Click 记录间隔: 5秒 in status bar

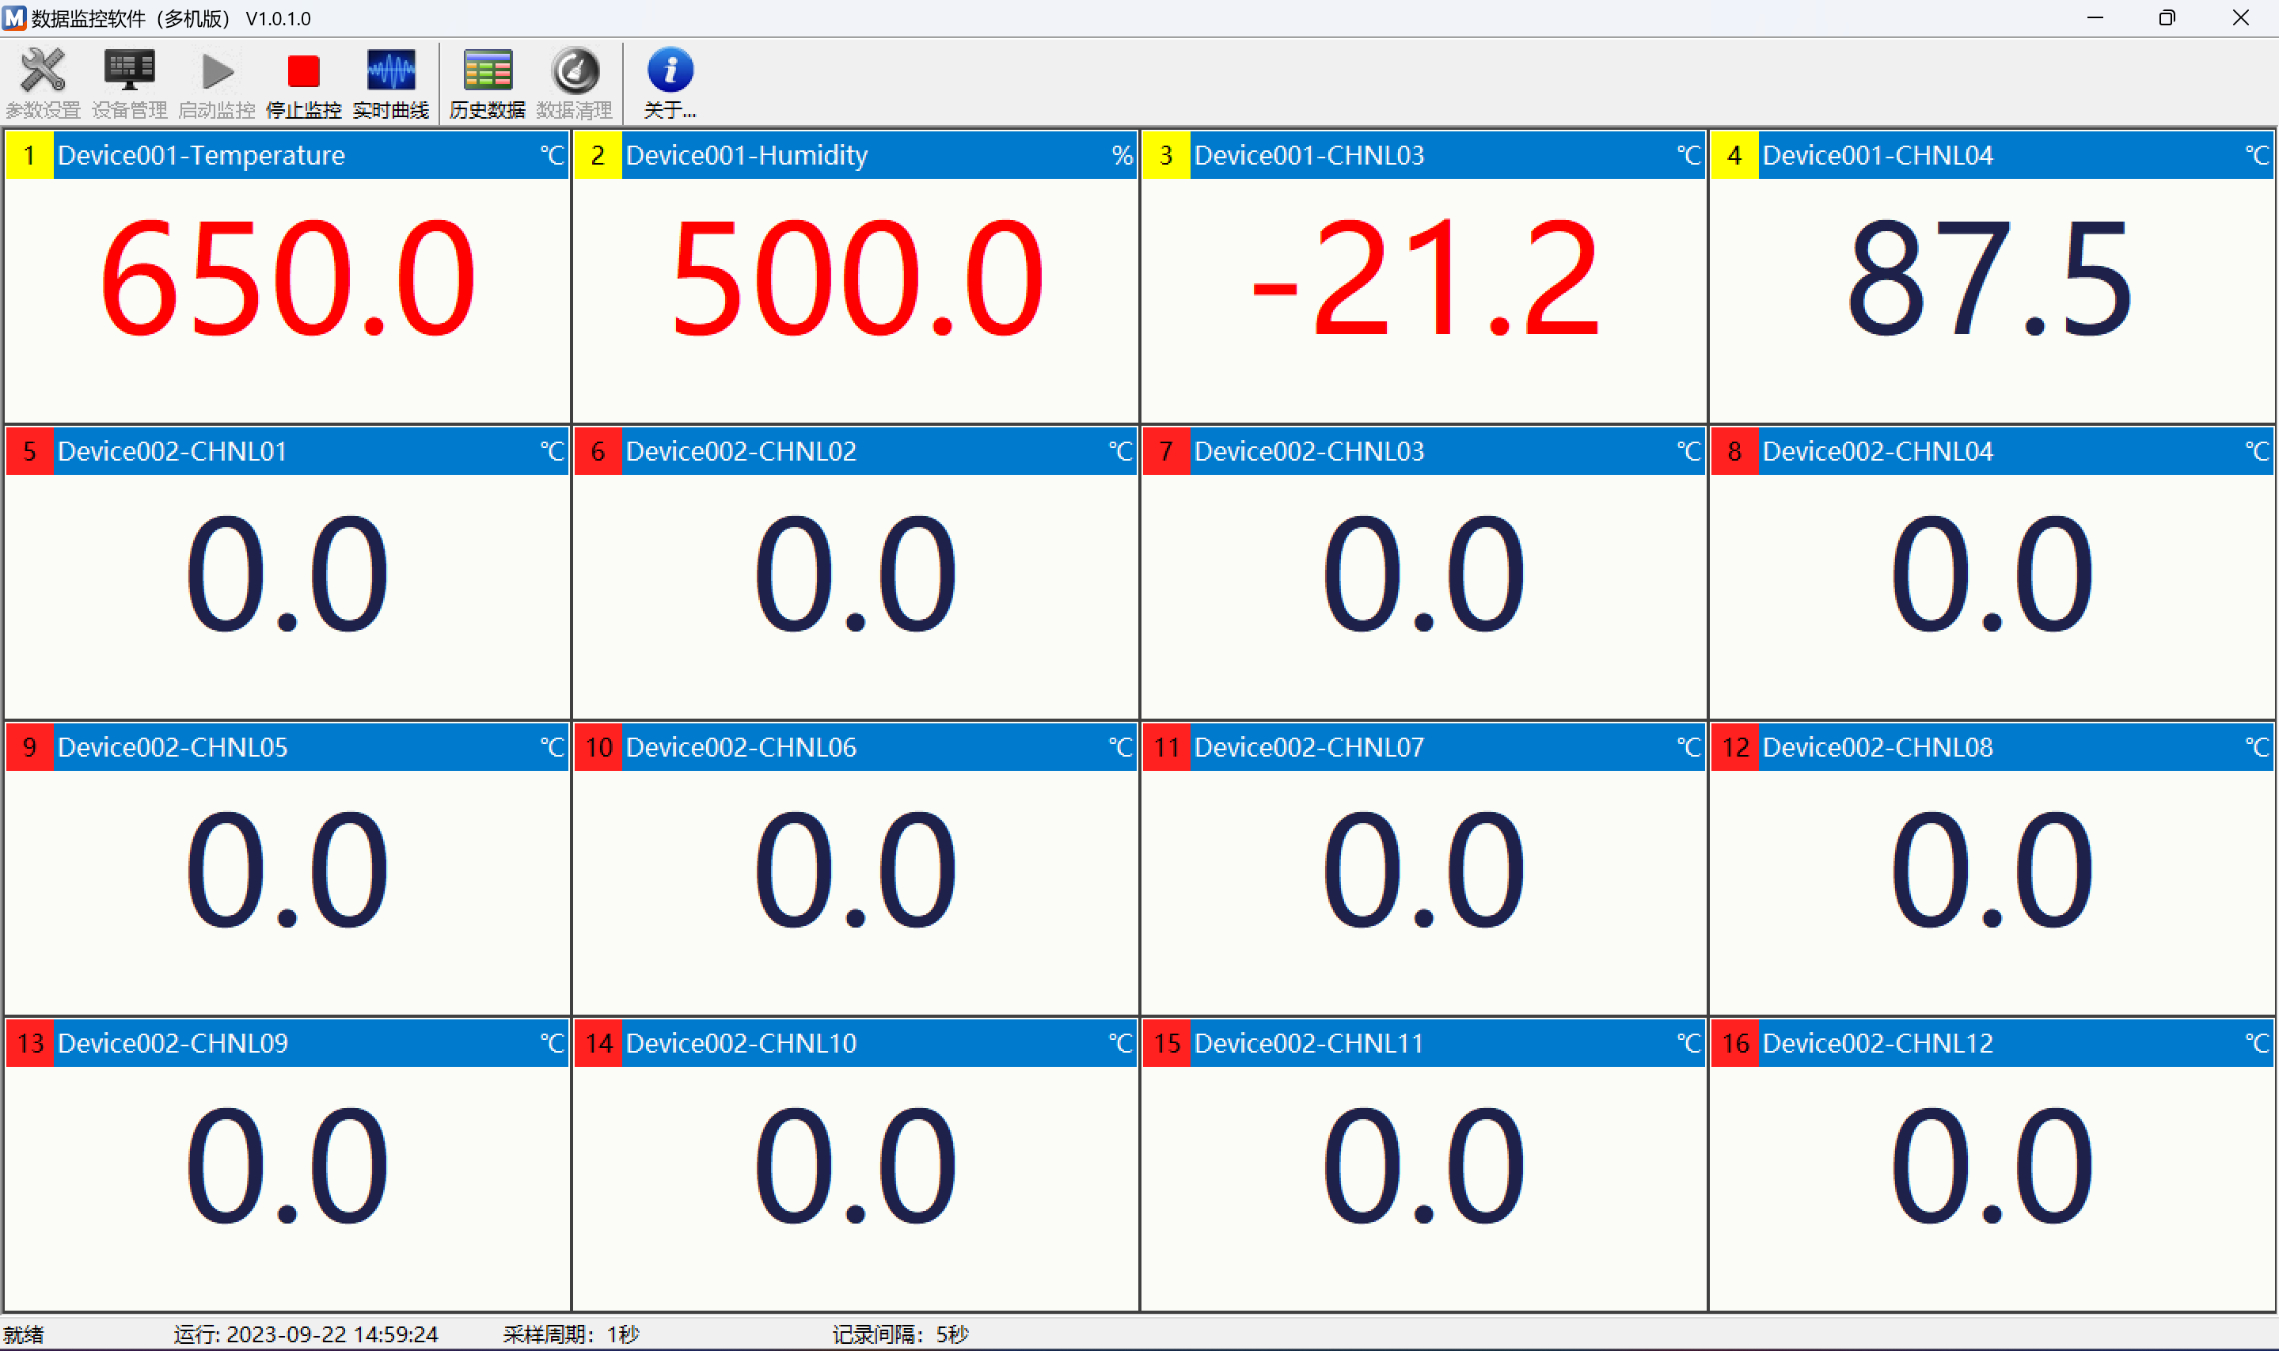pos(899,1334)
